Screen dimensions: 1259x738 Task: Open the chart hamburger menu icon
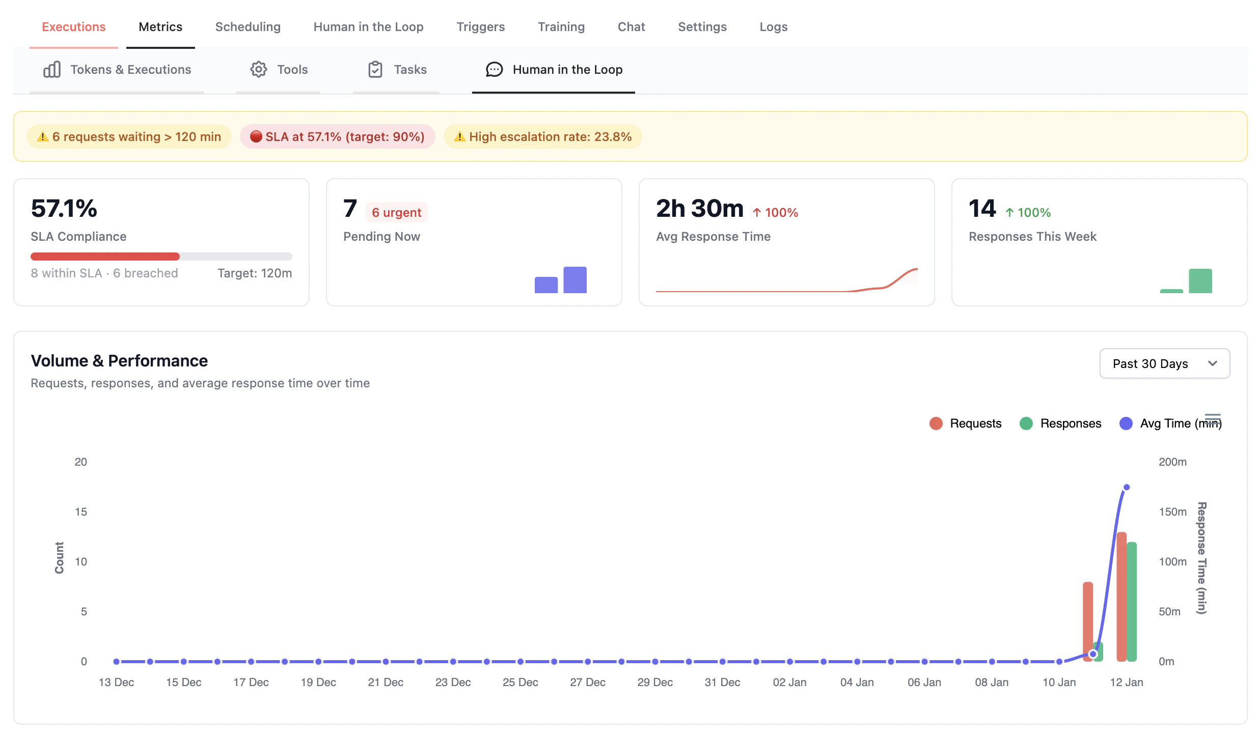[x=1214, y=417]
